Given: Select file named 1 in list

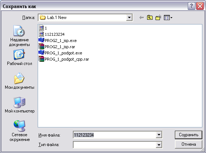Looking at the screenshot, I should [x=46, y=28].
